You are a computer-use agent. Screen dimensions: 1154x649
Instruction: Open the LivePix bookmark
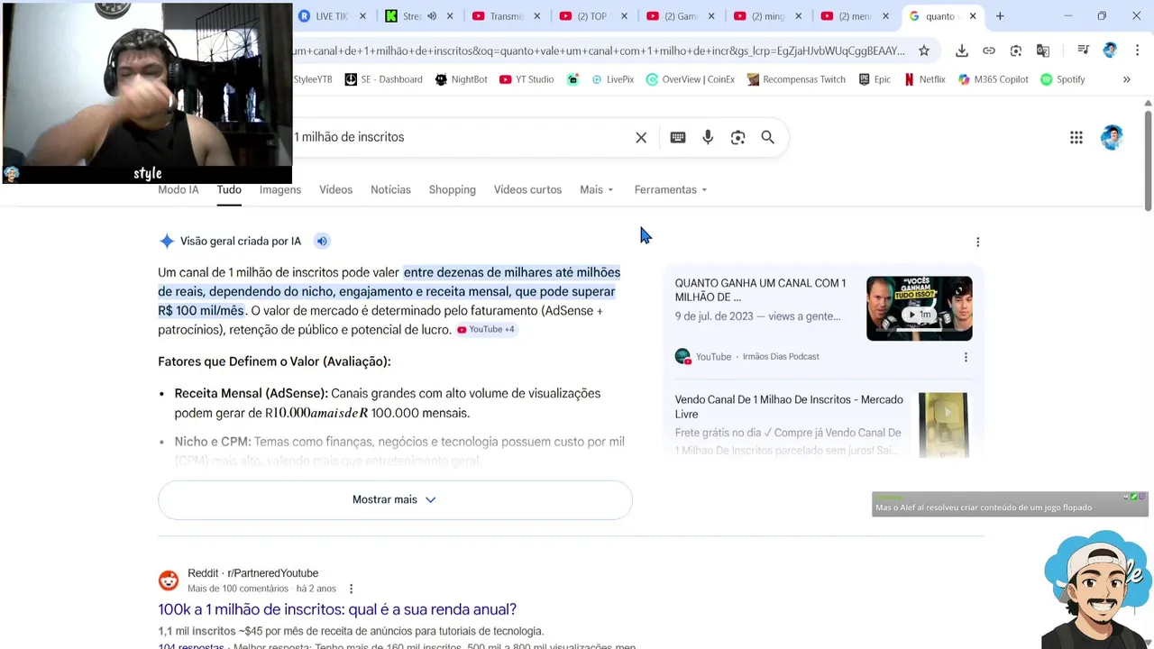[612, 79]
